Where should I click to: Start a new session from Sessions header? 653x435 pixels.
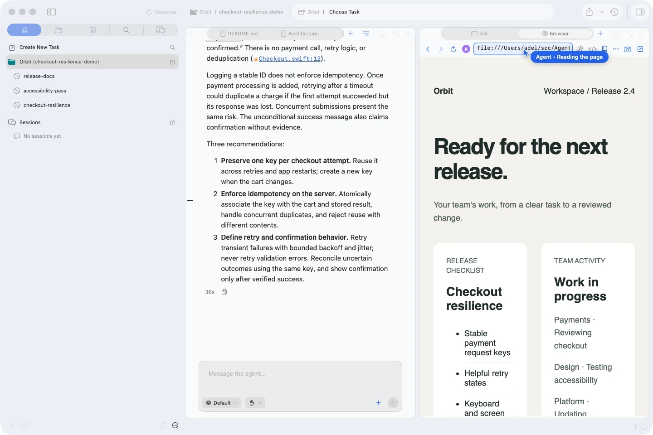coord(172,122)
